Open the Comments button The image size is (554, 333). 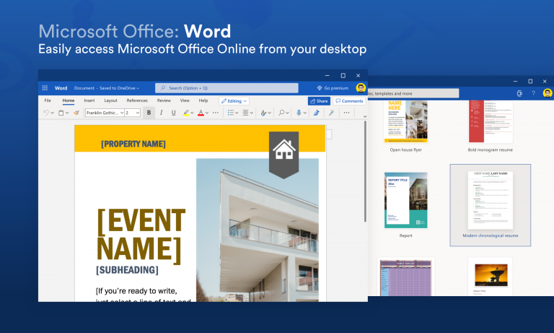pos(349,101)
